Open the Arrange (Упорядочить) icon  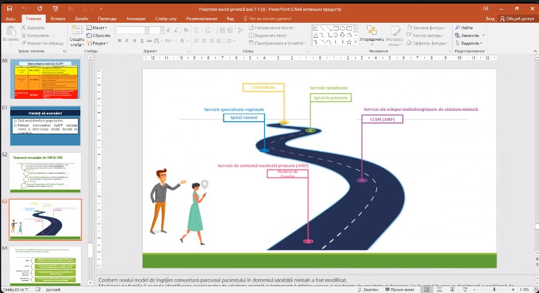pos(371,31)
